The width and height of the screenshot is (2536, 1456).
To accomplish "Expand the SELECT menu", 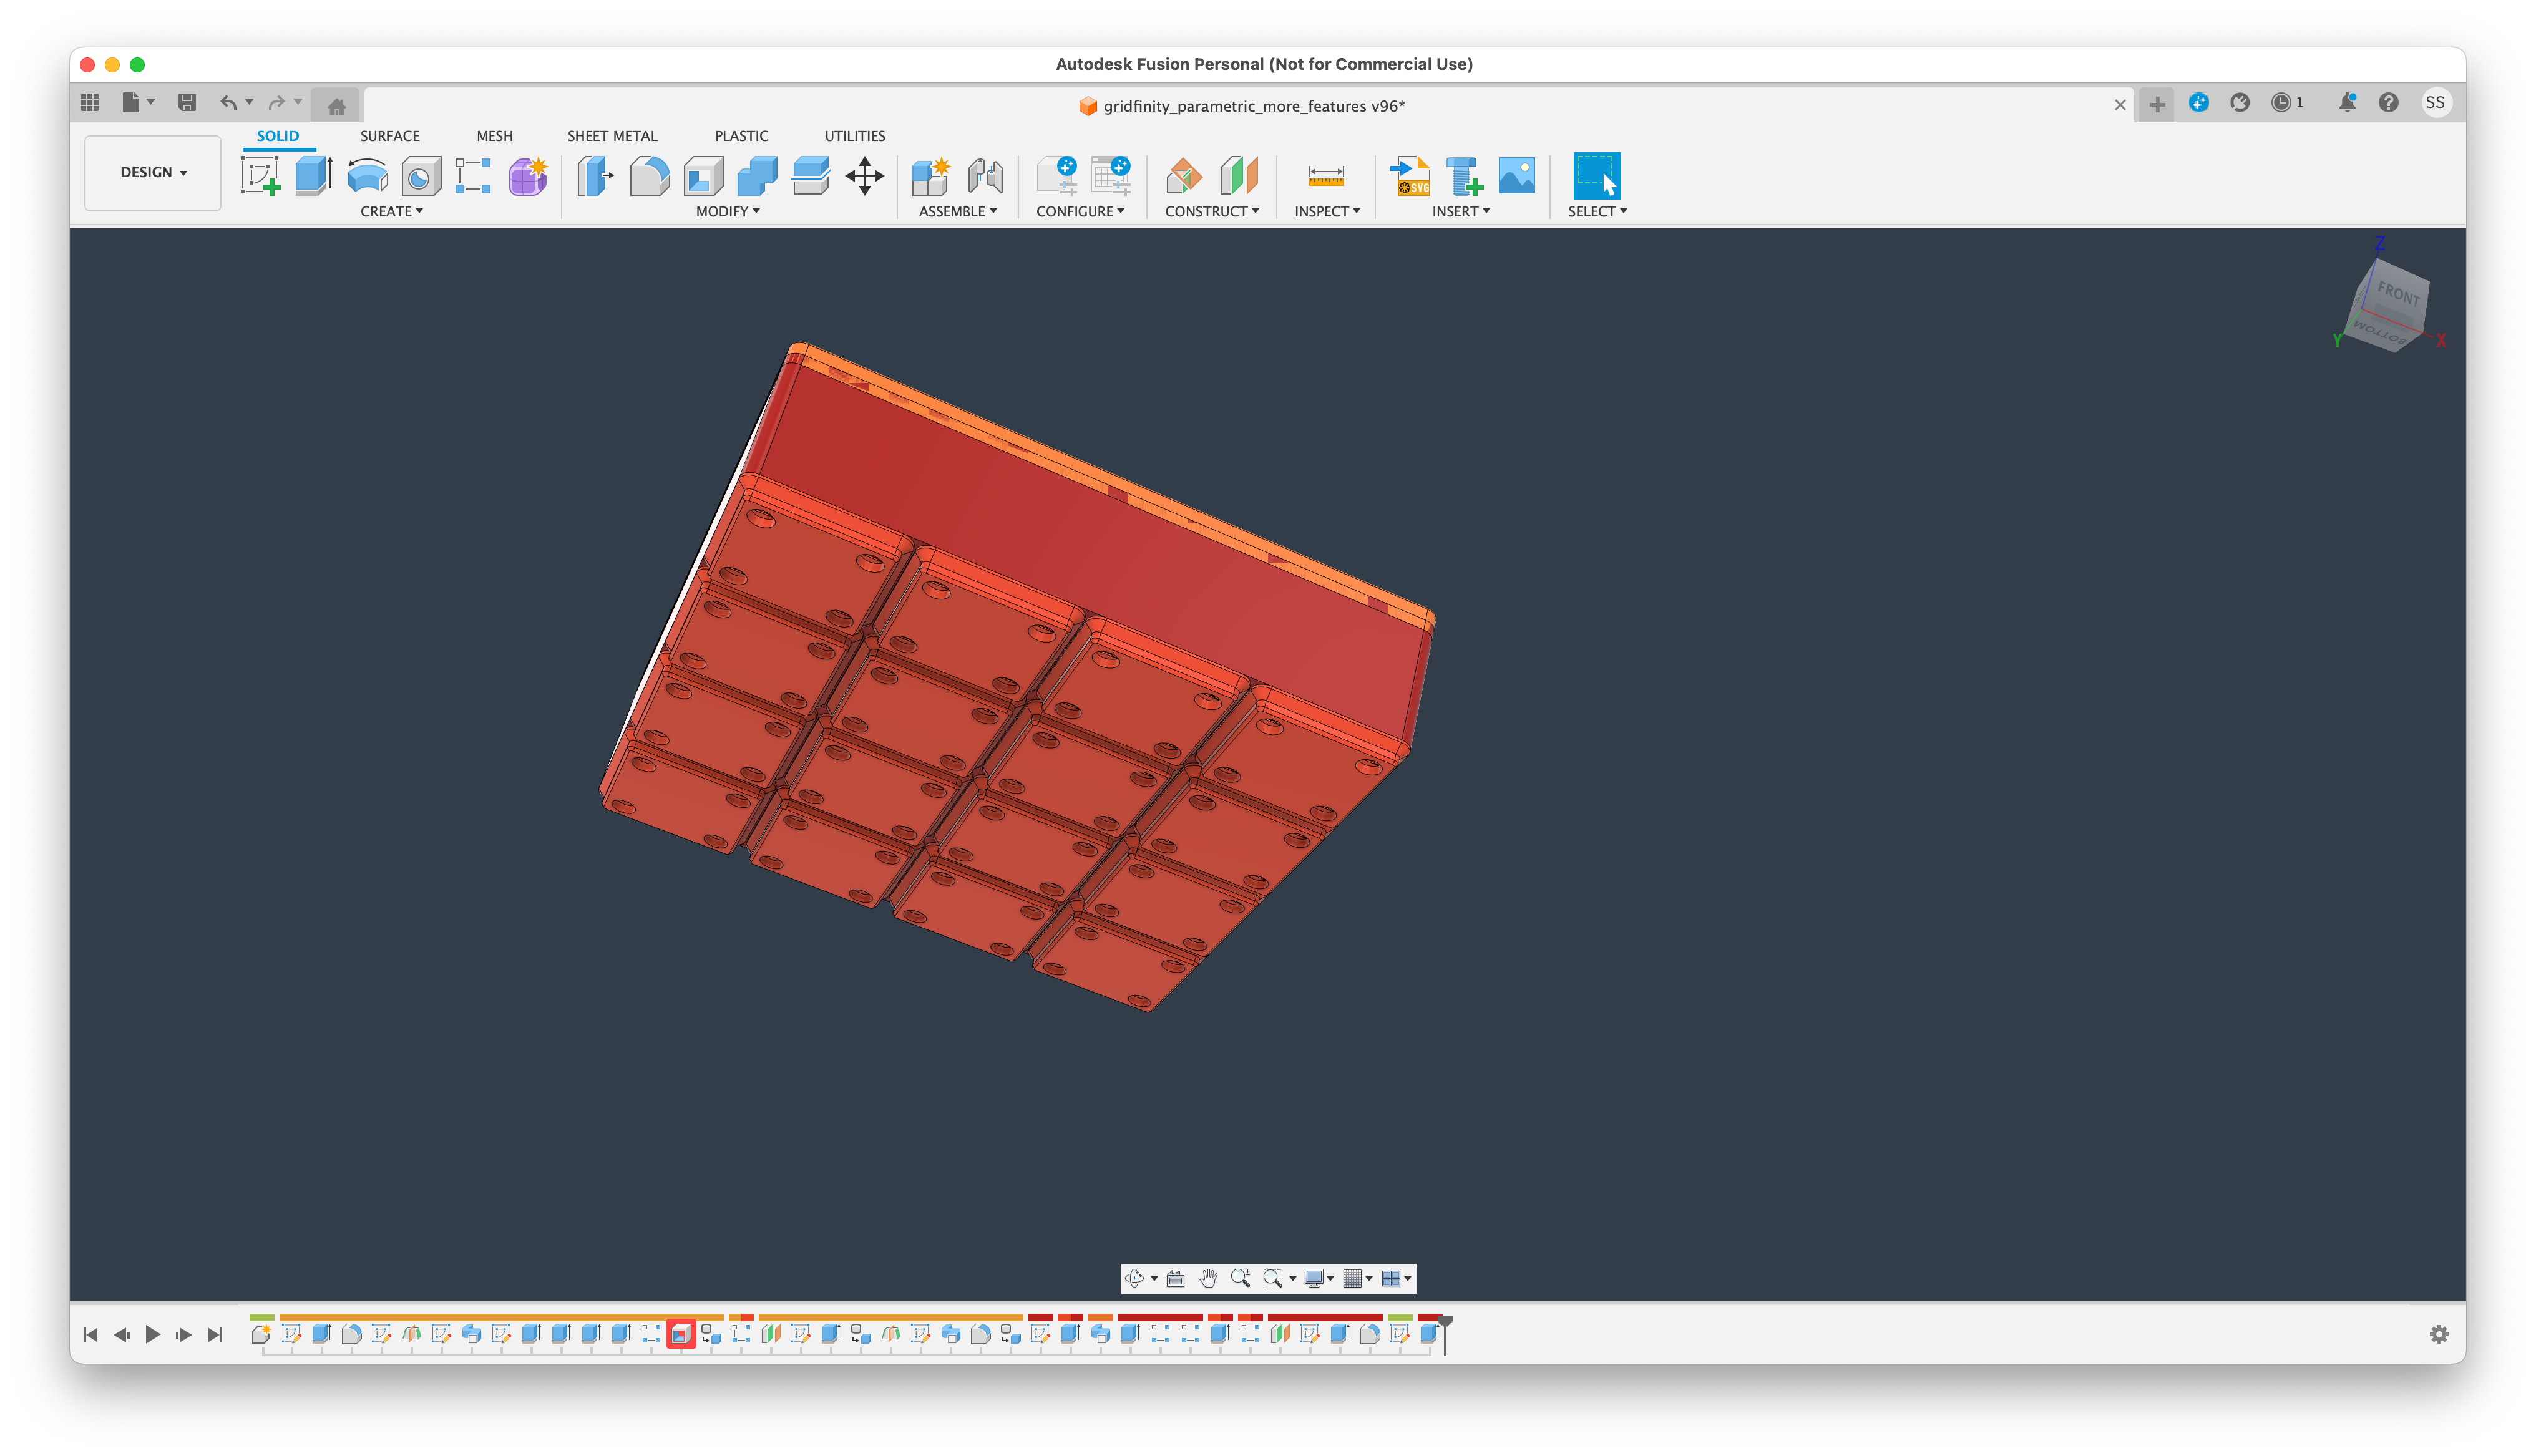I will [x=1597, y=211].
